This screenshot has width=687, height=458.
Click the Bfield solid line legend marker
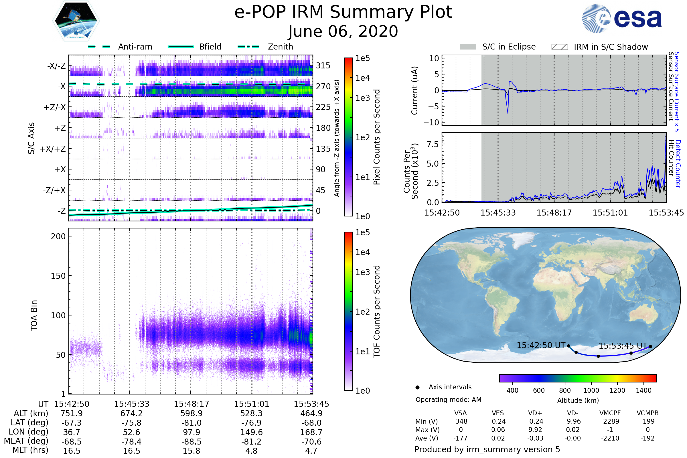181,47
